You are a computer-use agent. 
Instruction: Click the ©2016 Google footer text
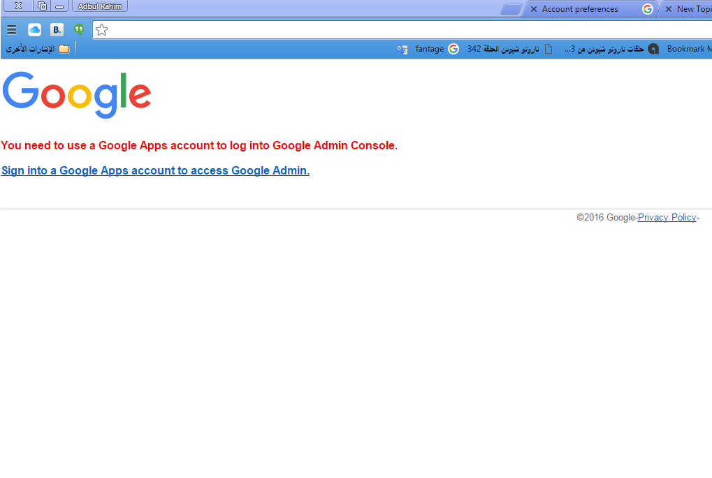click(x=606, y=217)
